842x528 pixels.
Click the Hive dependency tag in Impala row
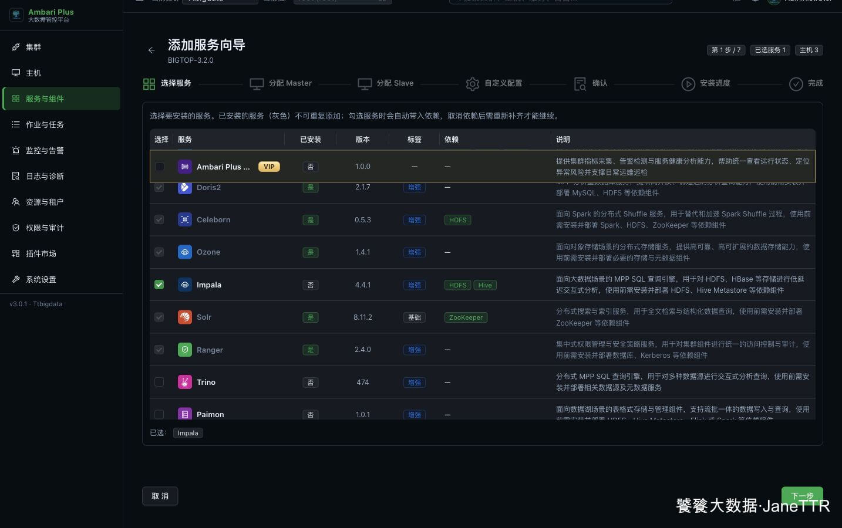pos(485,285)
